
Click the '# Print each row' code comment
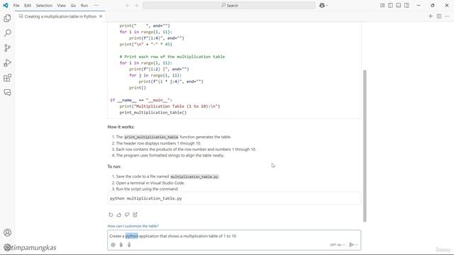(172, 57)
